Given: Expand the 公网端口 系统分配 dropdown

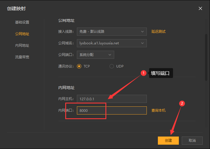Looking at the screenshot, I should pos(95,54).
